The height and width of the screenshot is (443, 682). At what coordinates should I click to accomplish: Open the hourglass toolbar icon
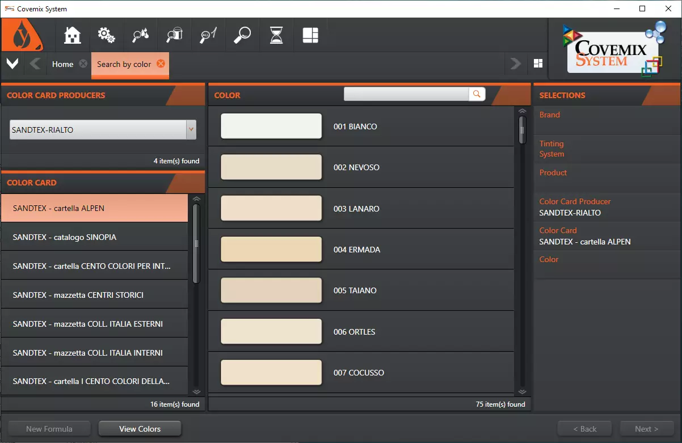[276, 35]
